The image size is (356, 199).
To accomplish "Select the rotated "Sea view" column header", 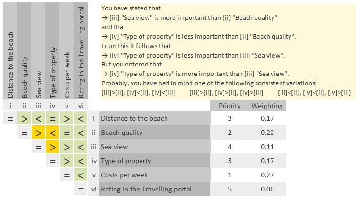I will point(39,84).
